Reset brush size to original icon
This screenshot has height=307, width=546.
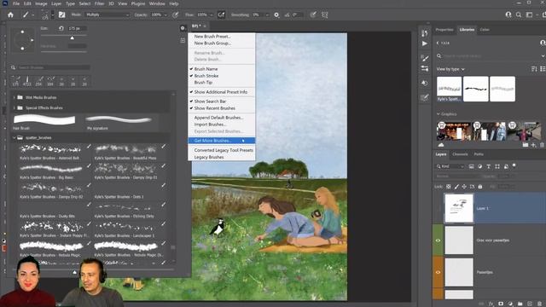[x=61, y=28]
